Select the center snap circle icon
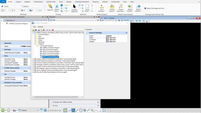The width and height of the screenshot is (201, 113). pyautogui.click(x=81, y=110)
